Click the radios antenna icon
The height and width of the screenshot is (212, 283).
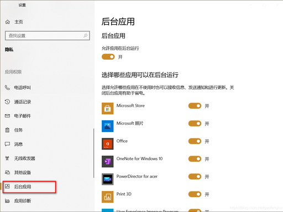[7, 158]
